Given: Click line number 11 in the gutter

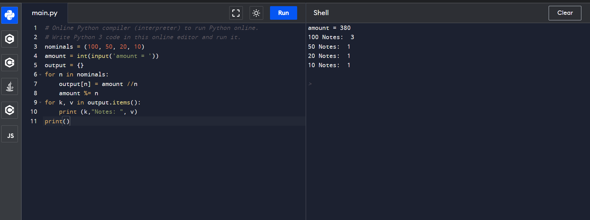Looking at the screenshot, I should (34, 121).
